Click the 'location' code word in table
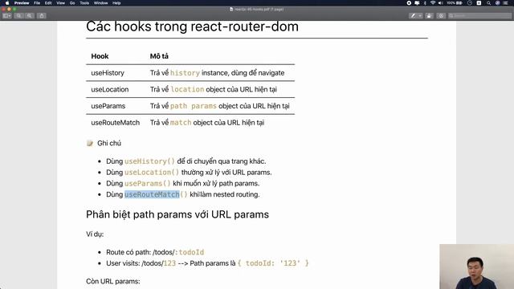This screenshot has width=514, height=289. (x=187, y=89)
